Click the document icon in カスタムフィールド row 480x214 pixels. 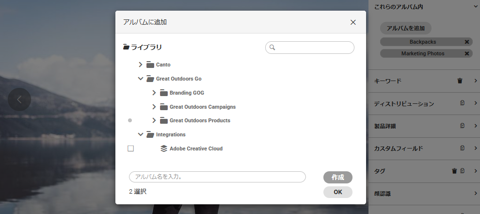(463, 148)
